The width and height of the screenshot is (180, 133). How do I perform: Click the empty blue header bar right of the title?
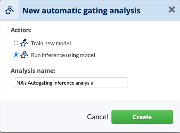(x=154, y=10)
